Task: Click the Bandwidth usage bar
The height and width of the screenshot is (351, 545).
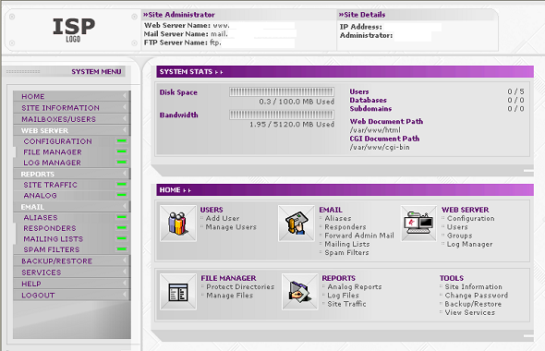Action: click(282, 115)
